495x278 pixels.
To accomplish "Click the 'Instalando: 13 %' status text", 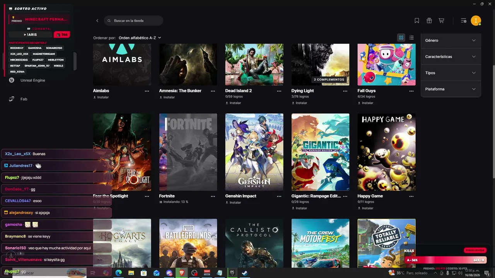I will point(176,202).
